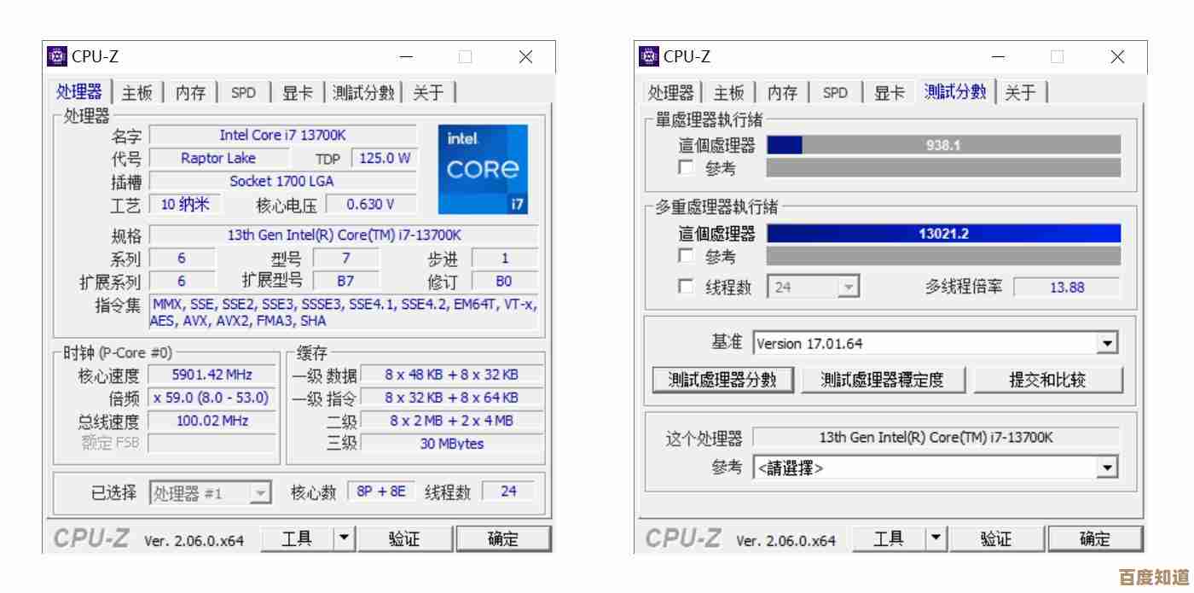Minimize the right CPU-Z window

(998, 57)
